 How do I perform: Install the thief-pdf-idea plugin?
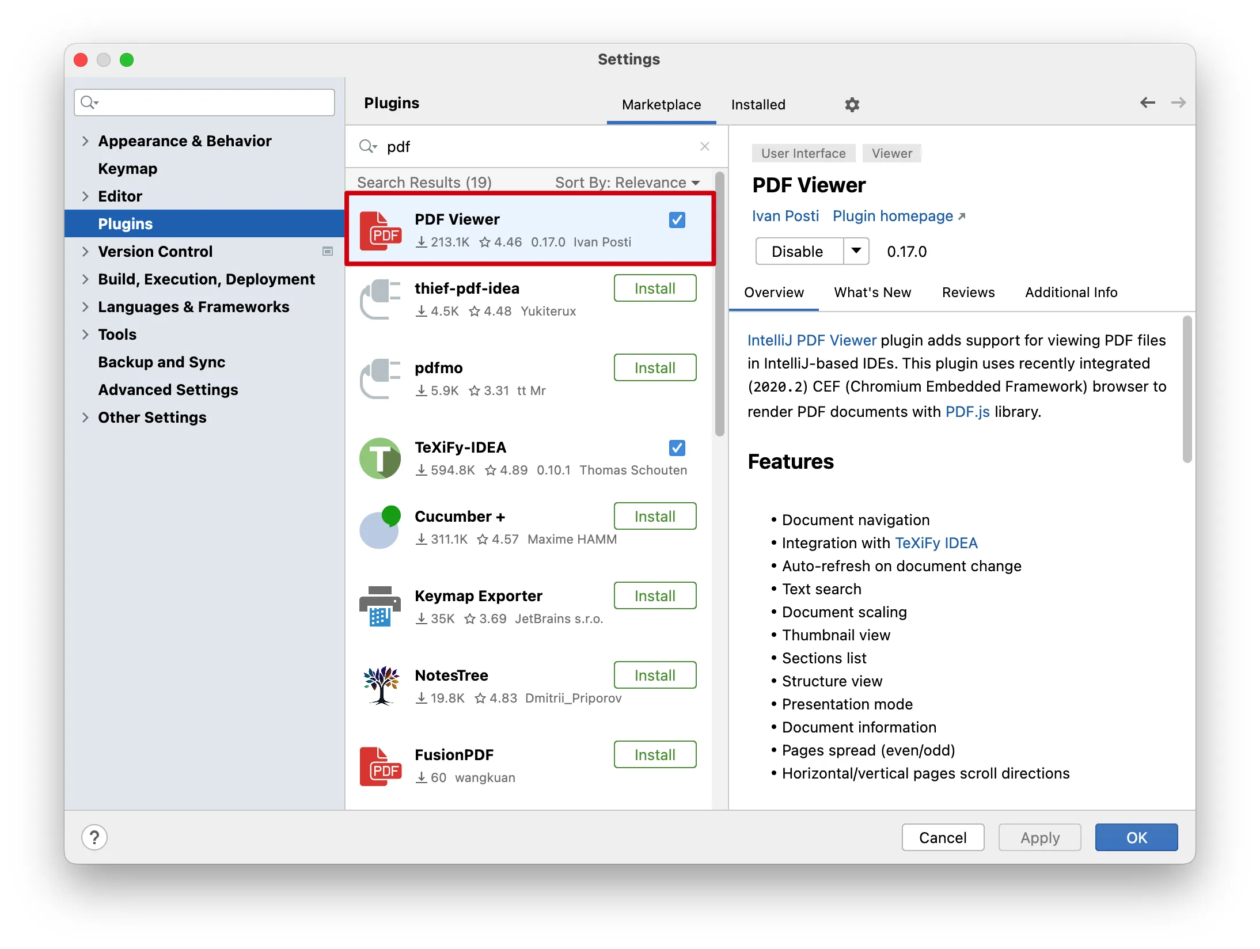655,288
